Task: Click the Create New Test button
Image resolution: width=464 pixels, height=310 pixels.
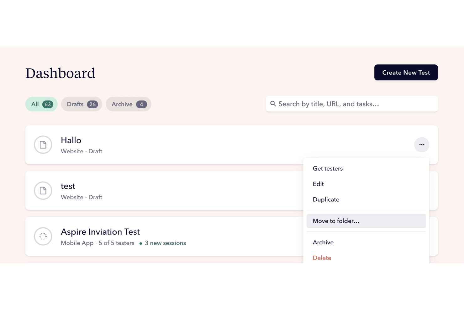Action: (x=406, y=73)
